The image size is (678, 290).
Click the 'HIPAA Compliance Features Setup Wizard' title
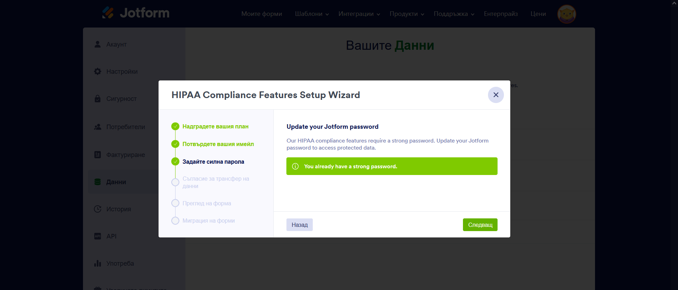(x=266, y=95)
